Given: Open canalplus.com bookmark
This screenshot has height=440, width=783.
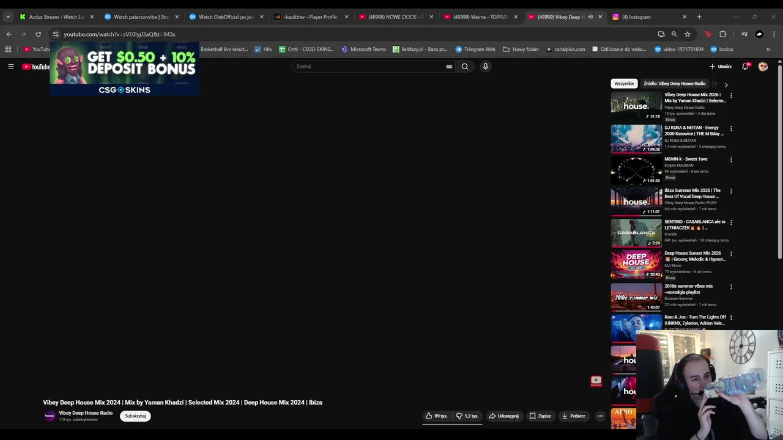Looking at the screenshot, I should click(x=565, y=49).
